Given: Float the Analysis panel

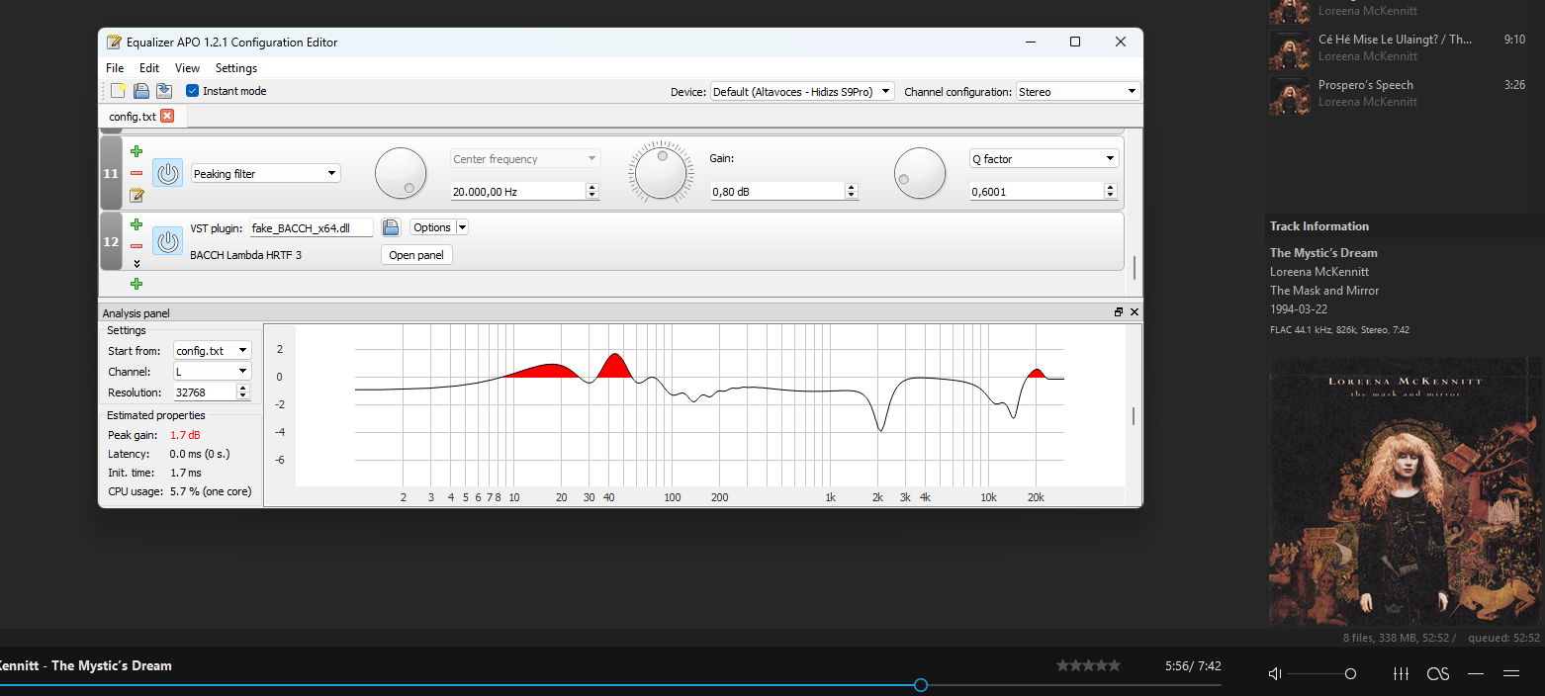Looking at the screenshot, I should coord(1119,312).
